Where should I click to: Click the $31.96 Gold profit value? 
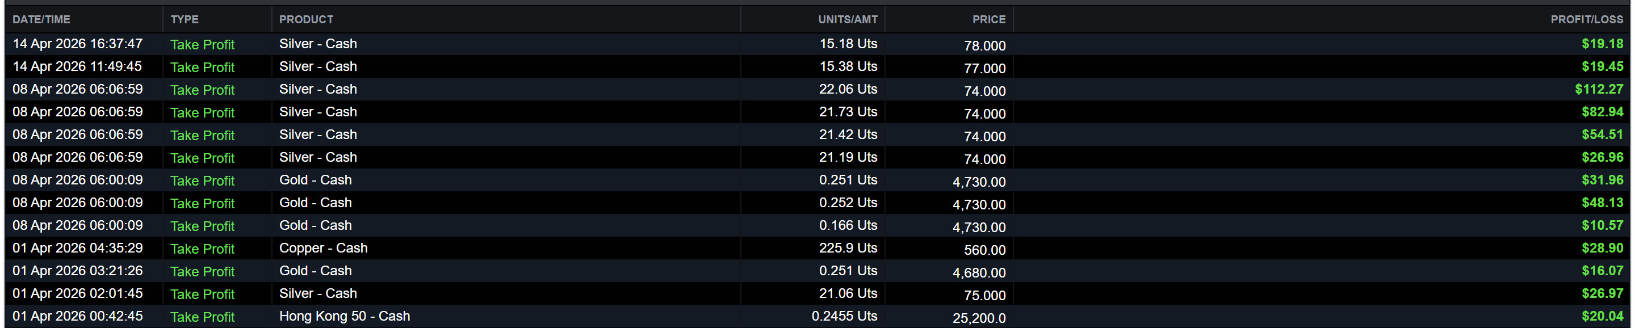coord(1602,180)
